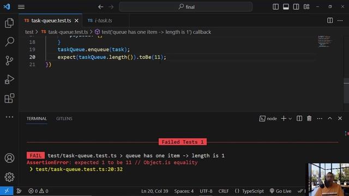349x196 pixels.
Task: Open the Customize Layout icon
Action: (x=306, y=7)
